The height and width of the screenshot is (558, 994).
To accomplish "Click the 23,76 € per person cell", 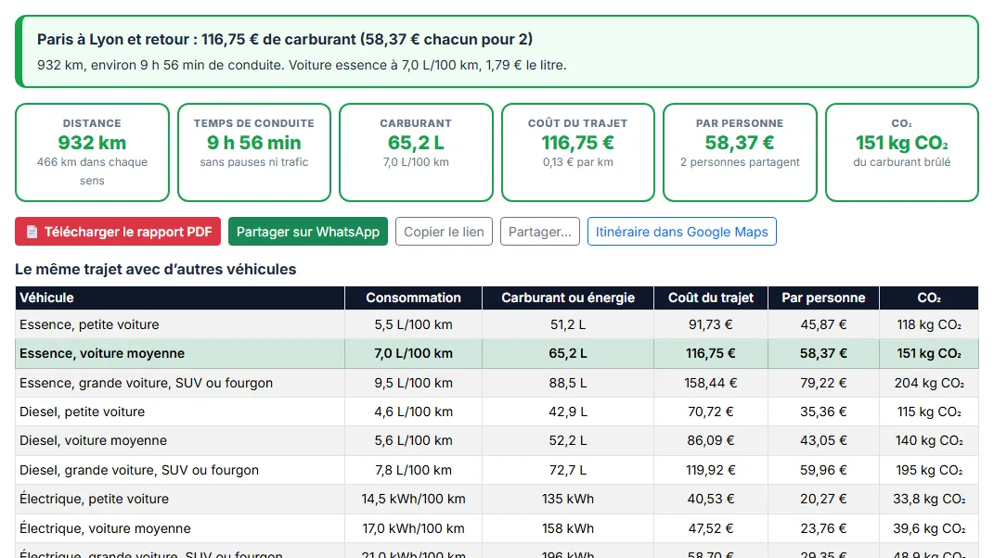I will point(823,528).
